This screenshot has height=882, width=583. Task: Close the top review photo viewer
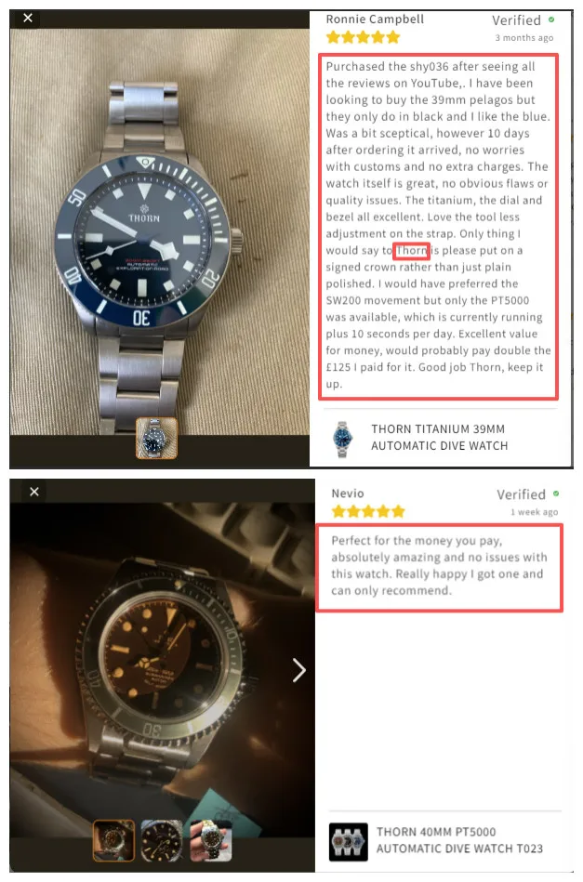(x=28, y=18)
